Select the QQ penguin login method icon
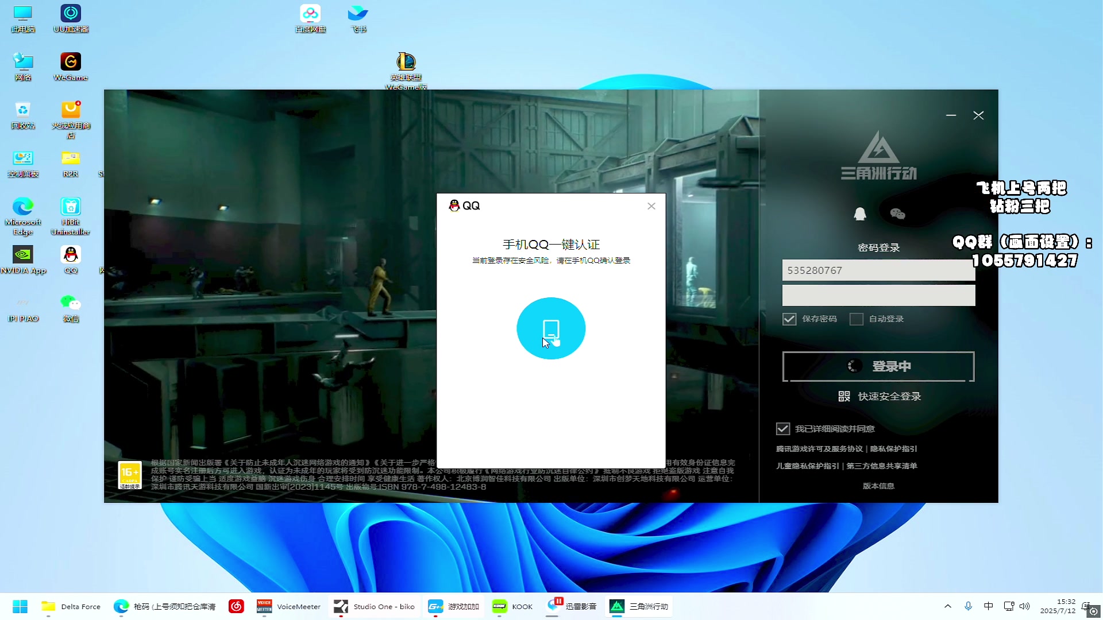 859,214
